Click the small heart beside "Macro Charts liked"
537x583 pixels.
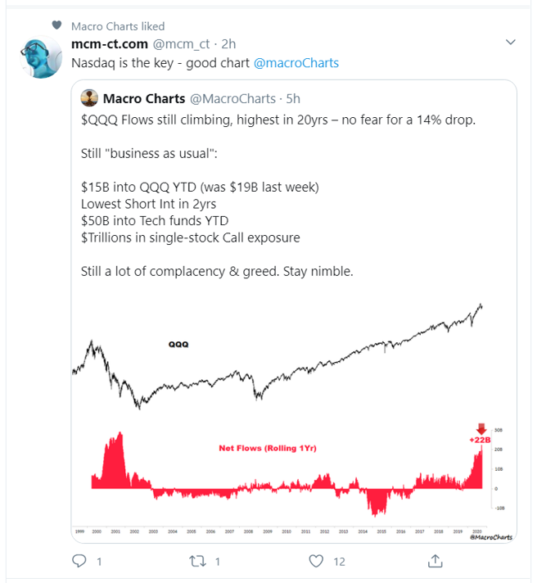pyautogui.click(x=56, y=25)
